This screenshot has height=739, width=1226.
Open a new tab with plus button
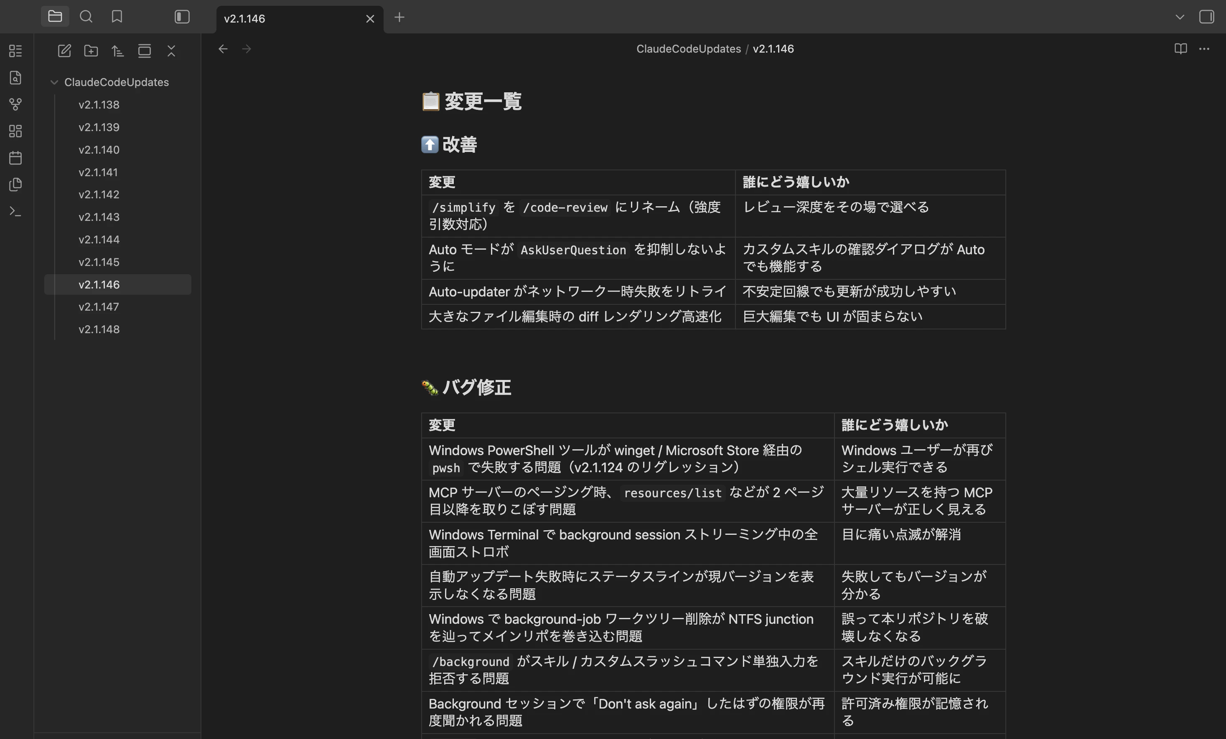[x=399, y=18]
